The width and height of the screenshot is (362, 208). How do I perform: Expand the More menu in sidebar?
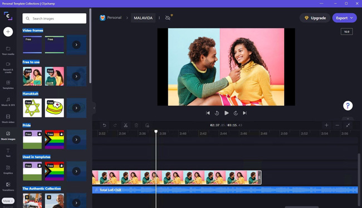coord(8,201)
